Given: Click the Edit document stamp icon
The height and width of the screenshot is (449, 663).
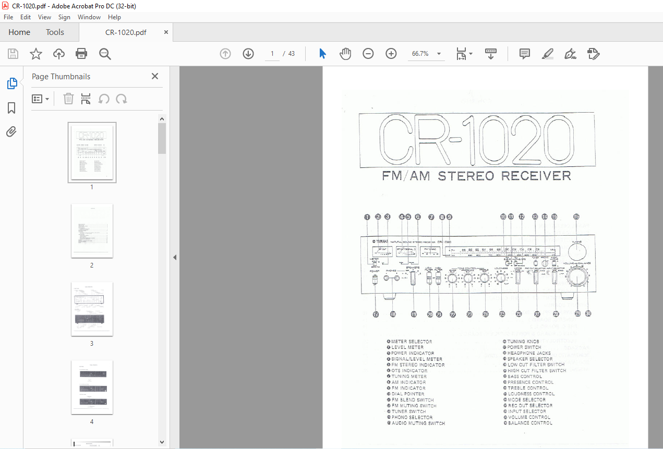Looking at the screenshot, I should tap(594, 54).
